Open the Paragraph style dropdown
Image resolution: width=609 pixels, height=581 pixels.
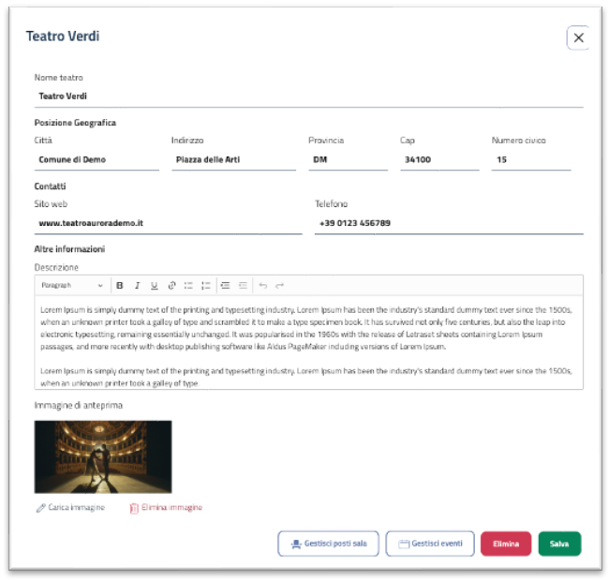[72, 285]
